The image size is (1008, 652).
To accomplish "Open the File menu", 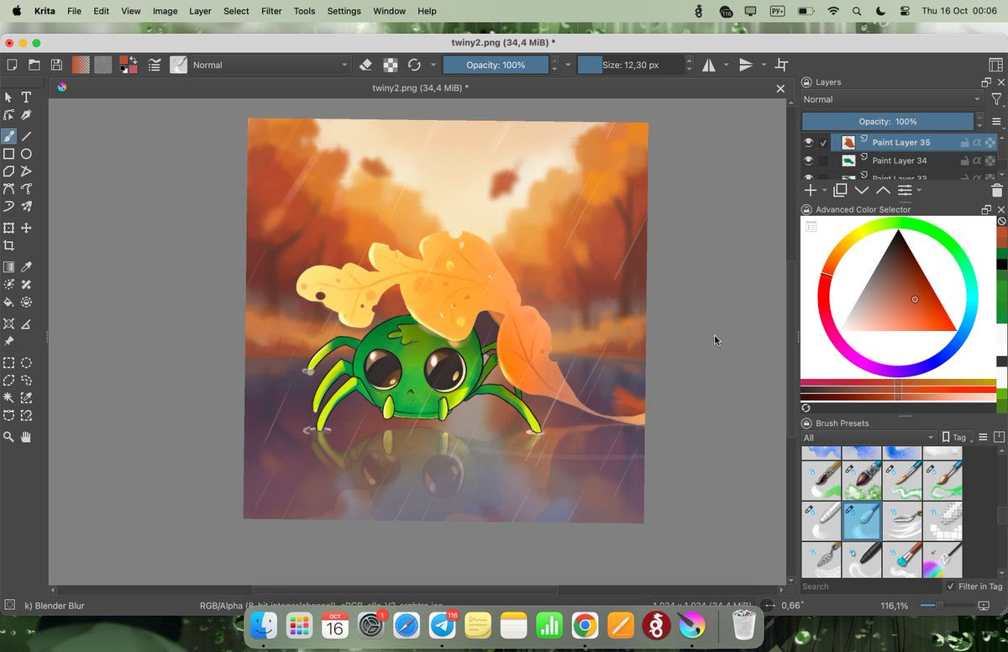I will [74, 11].
